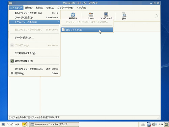
Task: Click the close X icon beside 閉じる
Action: tap(12, 73)
